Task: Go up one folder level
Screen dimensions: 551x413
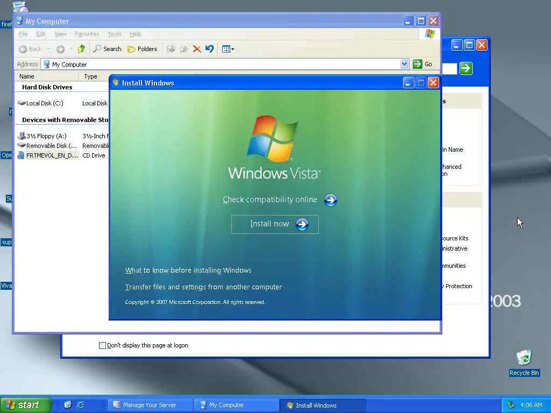Action: (82, 49)
